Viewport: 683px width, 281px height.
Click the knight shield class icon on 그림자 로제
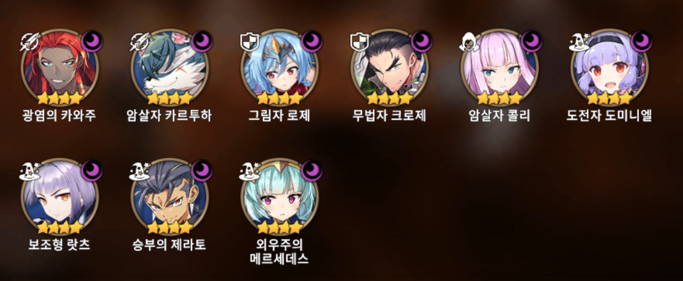[249, 42]
